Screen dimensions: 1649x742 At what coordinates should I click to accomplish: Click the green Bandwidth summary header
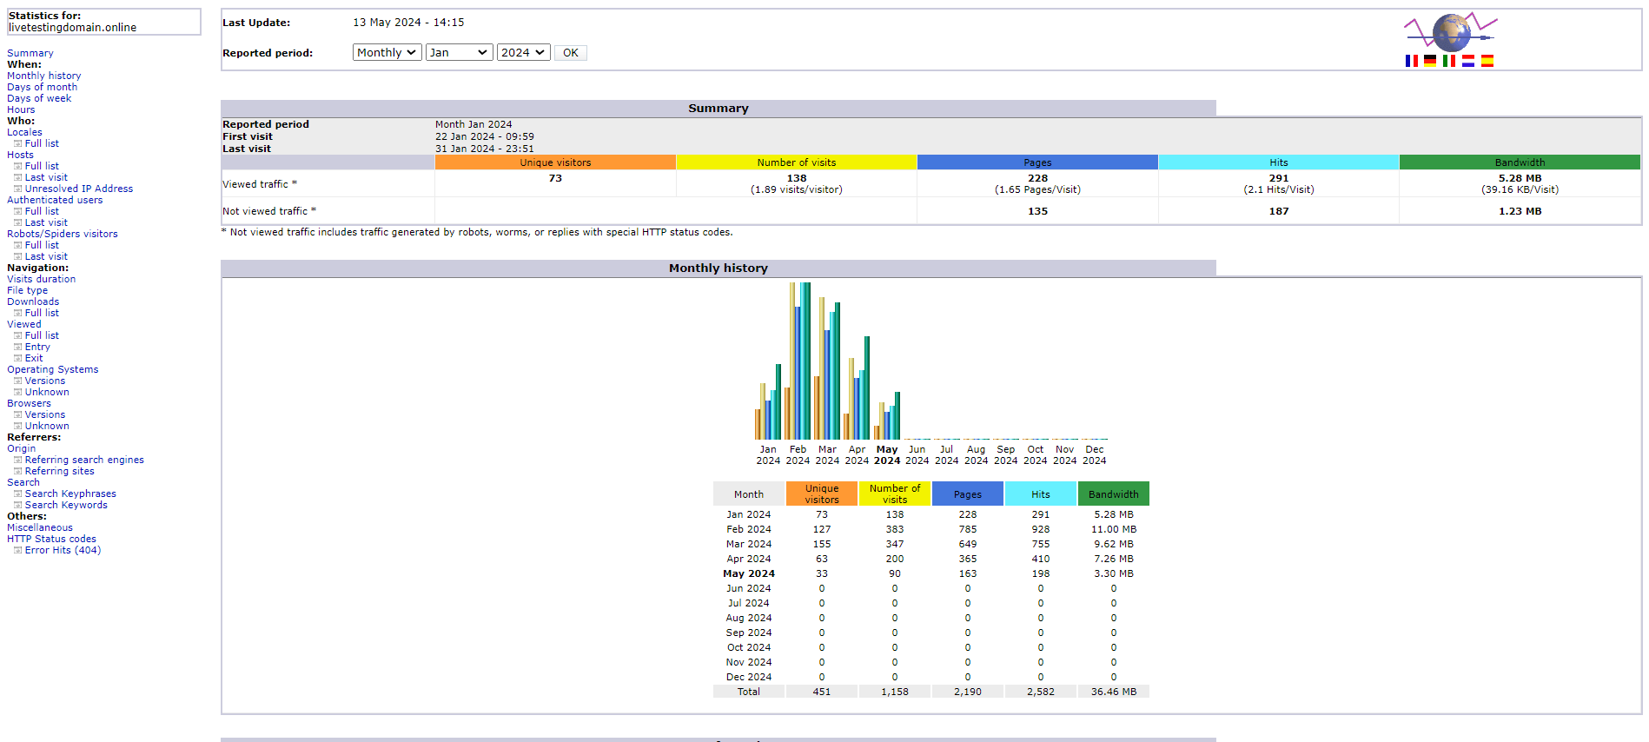coord(1520,162)
